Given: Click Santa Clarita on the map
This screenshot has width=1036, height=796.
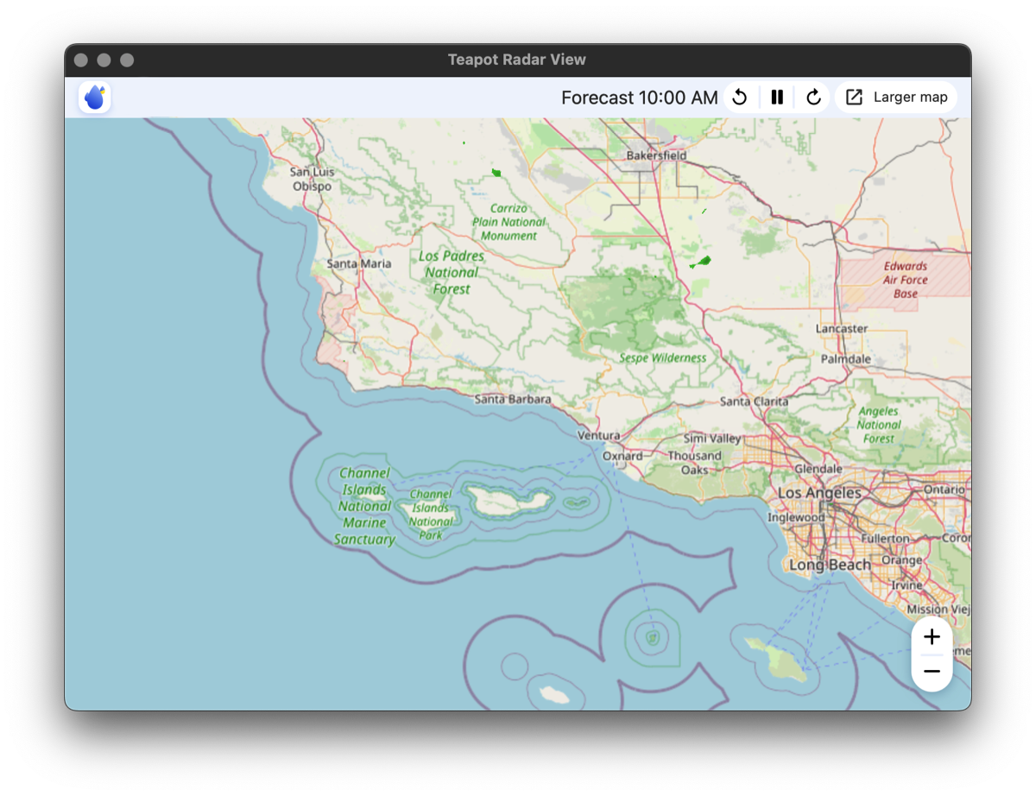Looking at the screenshot, I should pos(753,401).
